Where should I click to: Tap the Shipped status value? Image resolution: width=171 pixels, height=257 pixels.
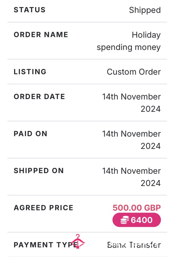pyautogui.click(x=145, y=10)
